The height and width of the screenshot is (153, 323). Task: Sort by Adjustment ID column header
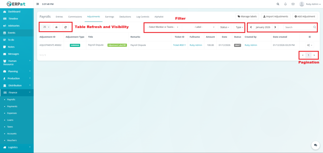coord(47,37)
